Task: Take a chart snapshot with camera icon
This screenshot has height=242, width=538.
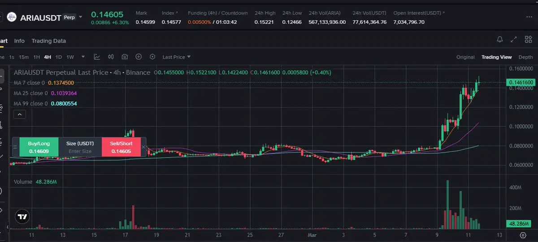Action: point(125,57)
